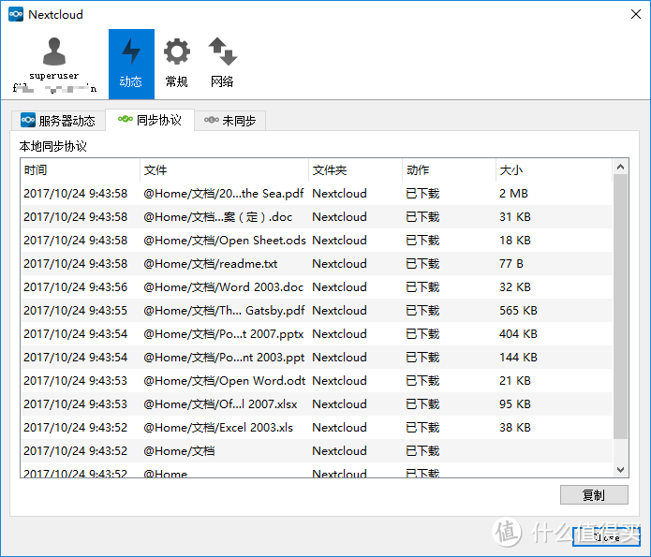Click the 复制 copy button
651x557 pixels.
point(594,494)
